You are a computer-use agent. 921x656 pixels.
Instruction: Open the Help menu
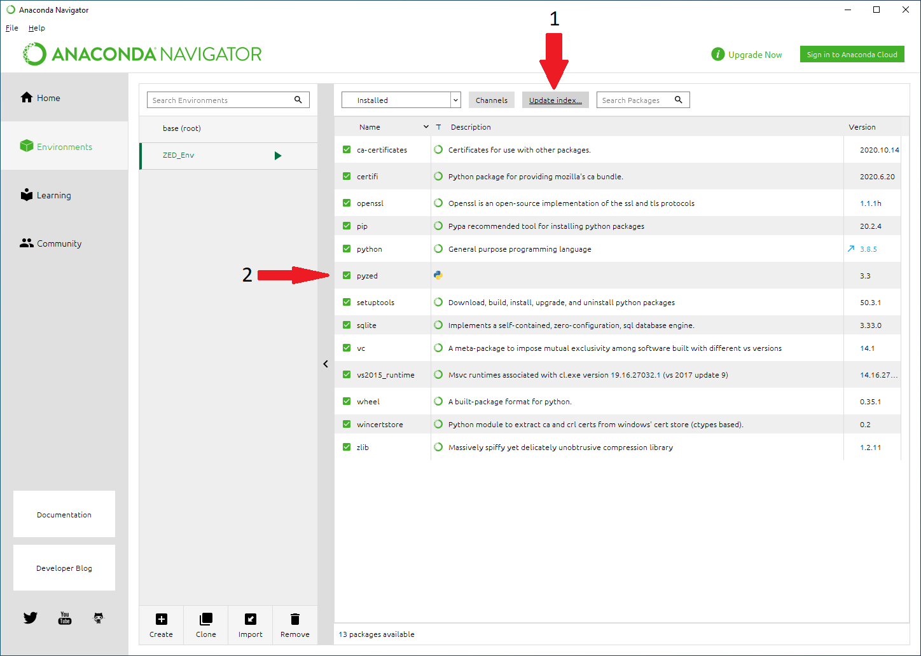(37, 28)
